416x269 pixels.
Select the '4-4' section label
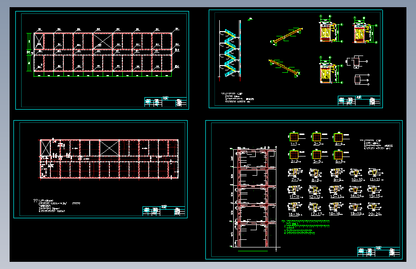[x=339, y=144]
